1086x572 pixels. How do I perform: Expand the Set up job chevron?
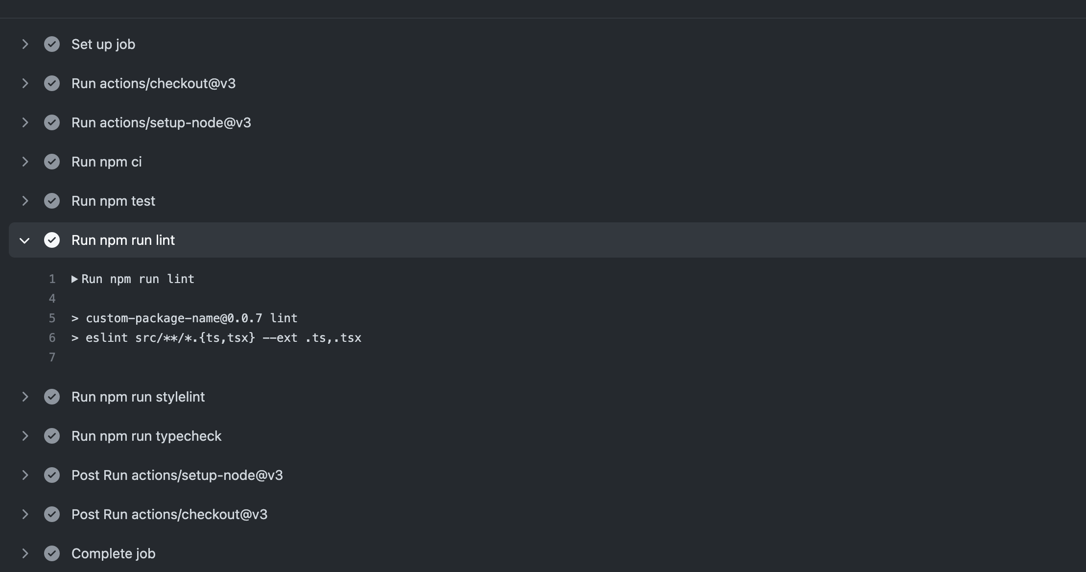[x=25, y=44]
